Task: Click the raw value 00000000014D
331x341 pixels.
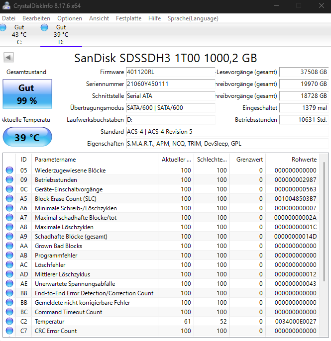Action: [296, 237]
